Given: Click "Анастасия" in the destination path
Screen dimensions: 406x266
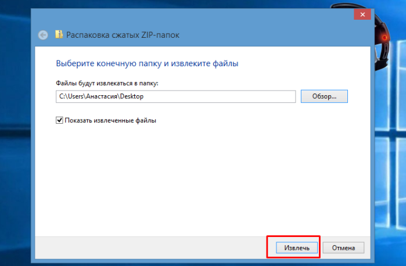Looking at the screenshot, I should [x=102, y=96].
